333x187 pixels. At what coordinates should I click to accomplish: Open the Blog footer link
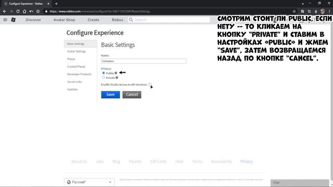116,162
